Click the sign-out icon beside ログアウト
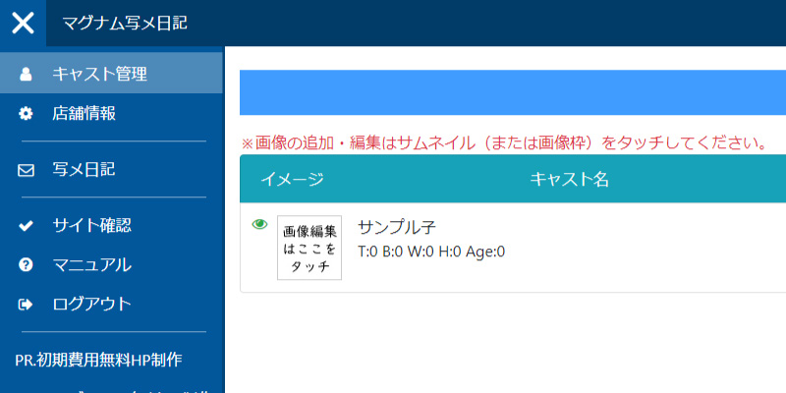 pos(27,305)
